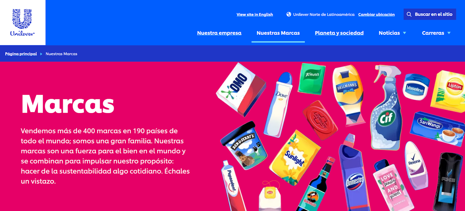Click the Unilever logo
This screenshot has width=465, height=211.
22,23
